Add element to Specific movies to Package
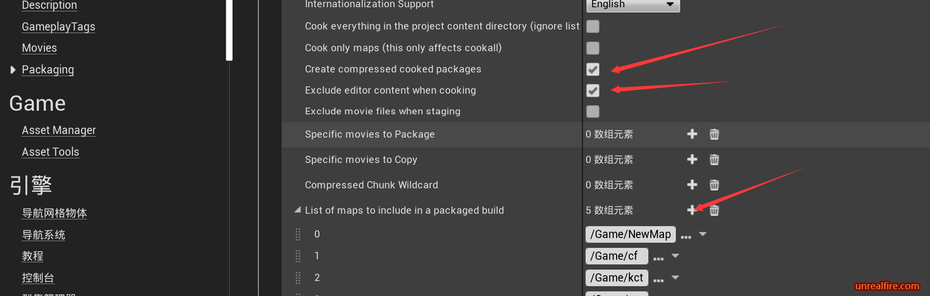This screenshot has width=930, height=296. [692, 134]
